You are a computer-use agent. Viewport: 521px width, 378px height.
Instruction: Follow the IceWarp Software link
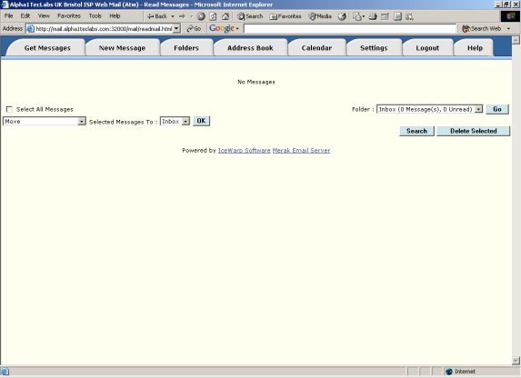click(245, 151)
